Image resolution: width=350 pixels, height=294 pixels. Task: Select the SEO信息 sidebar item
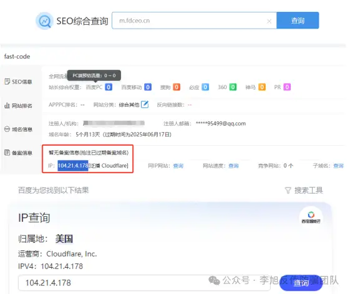tap(18, 82)
